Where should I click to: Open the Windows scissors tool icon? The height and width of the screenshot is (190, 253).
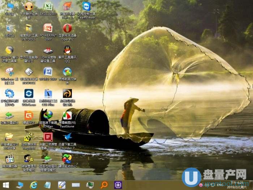tap(10, 76)
